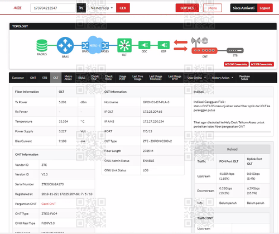Open the Last Five Usage tab
The image size is (279, 234).
[x=138, y=78]
